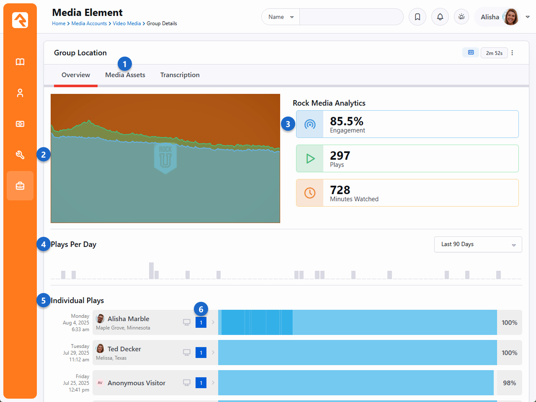Click the closed captions icon
This screenshot has height=402, width=536.
[471, 53]
